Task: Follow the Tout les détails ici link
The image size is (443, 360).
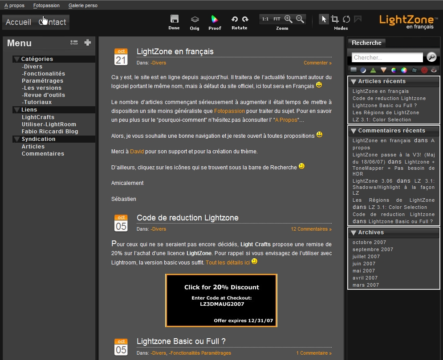Action: point(228,263)
